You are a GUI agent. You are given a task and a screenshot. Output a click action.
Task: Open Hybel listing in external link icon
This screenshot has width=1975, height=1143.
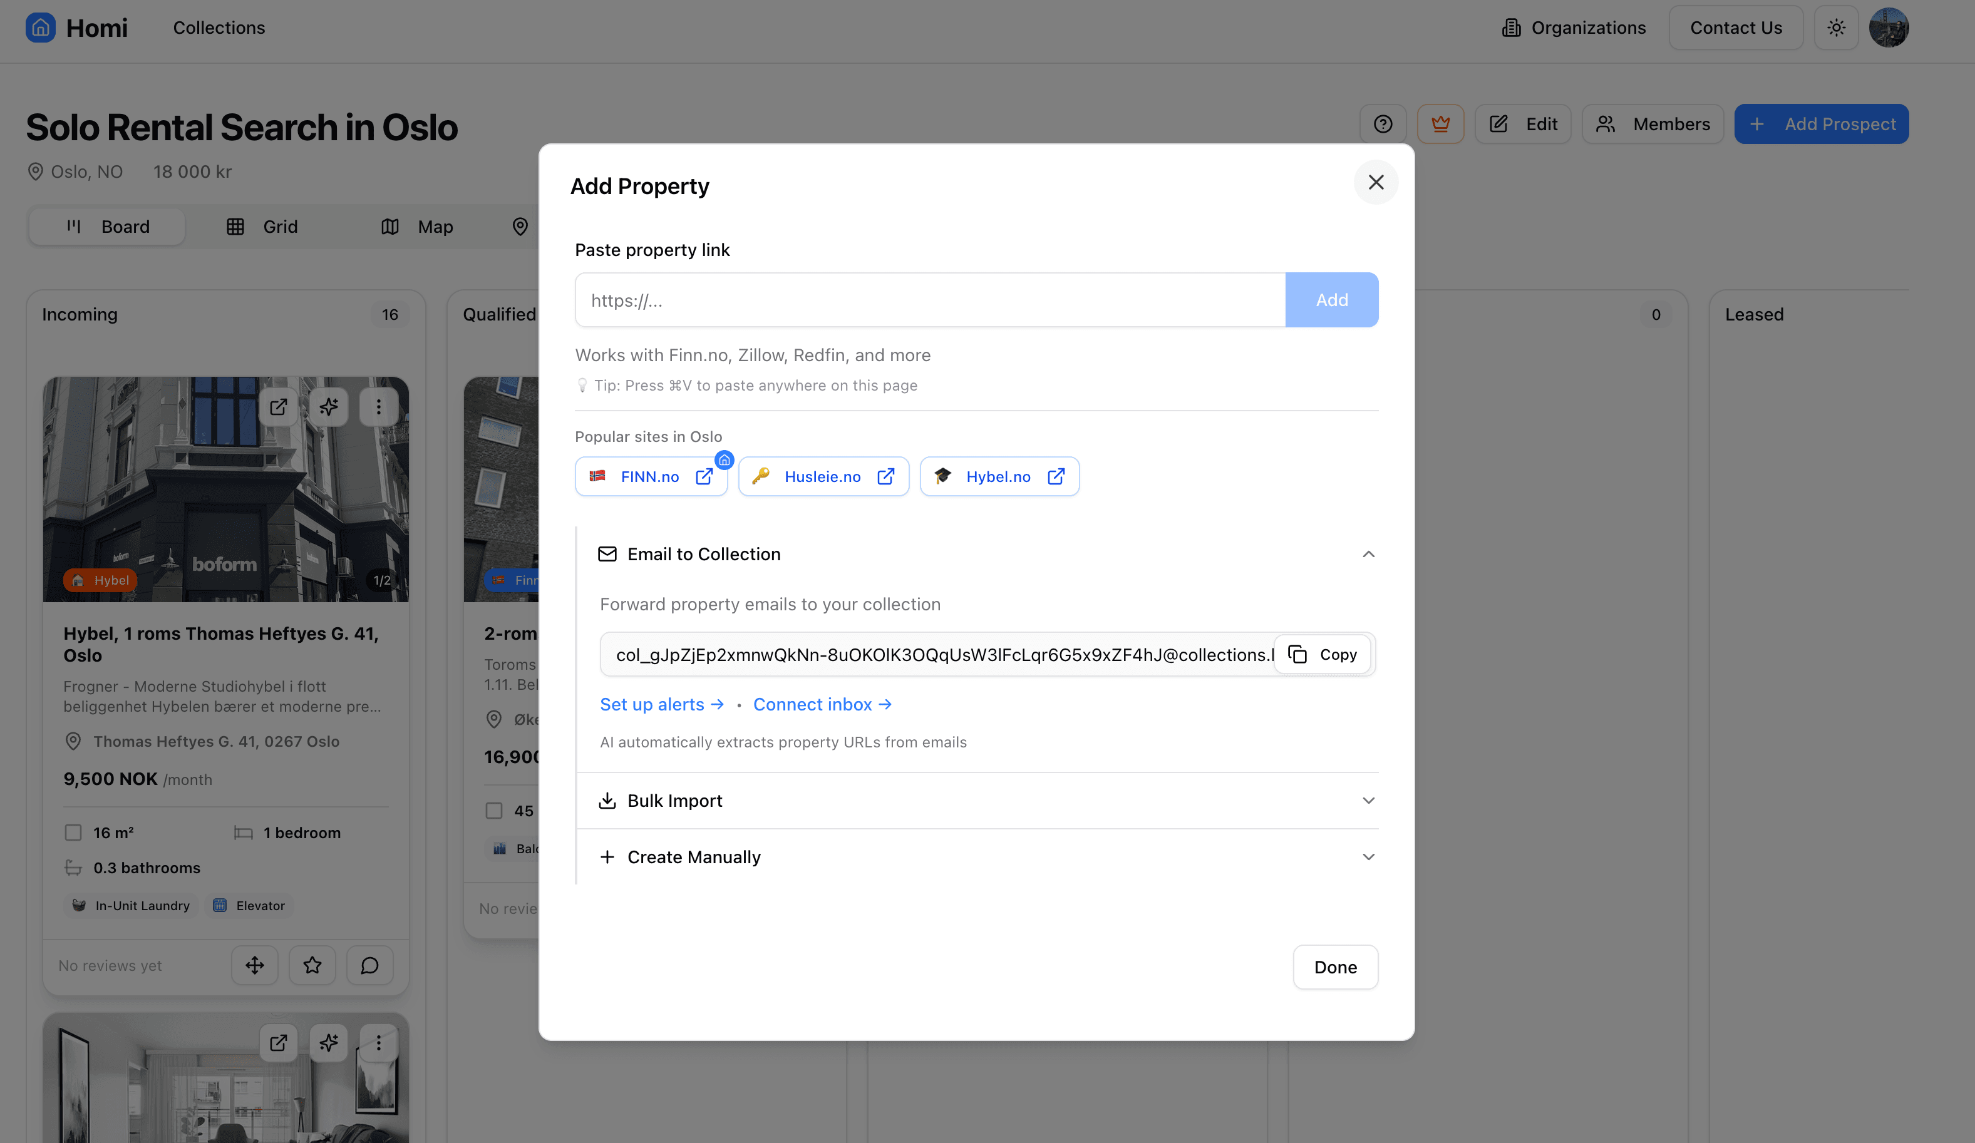pyautogui.click(x=278, y=407)
